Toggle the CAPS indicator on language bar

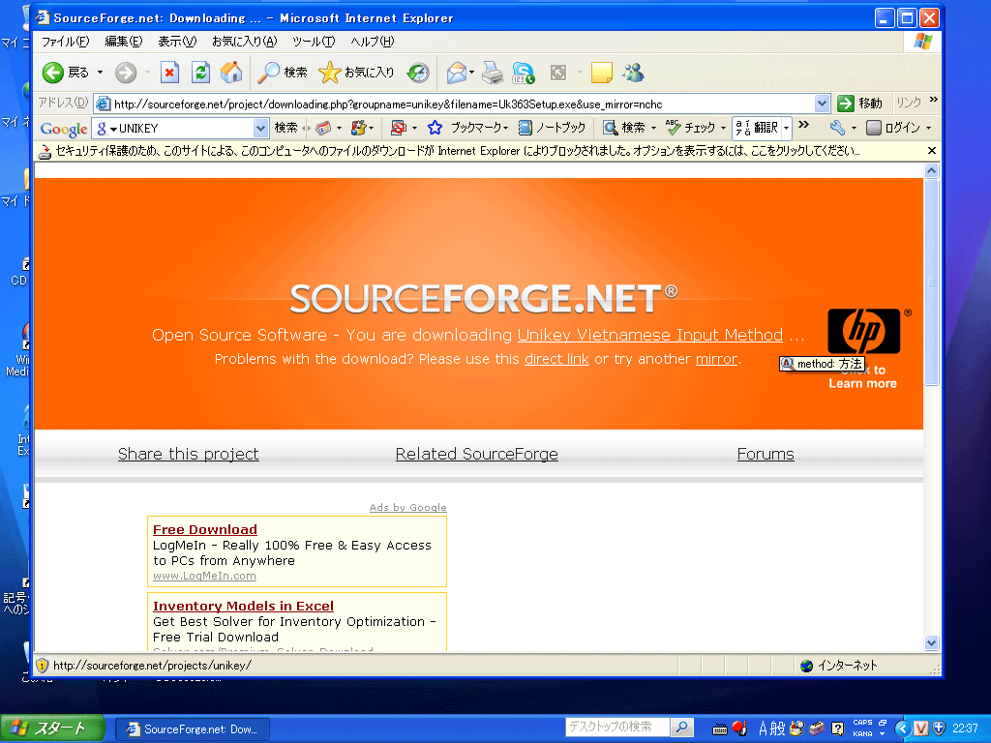click(x=862, y=722)
